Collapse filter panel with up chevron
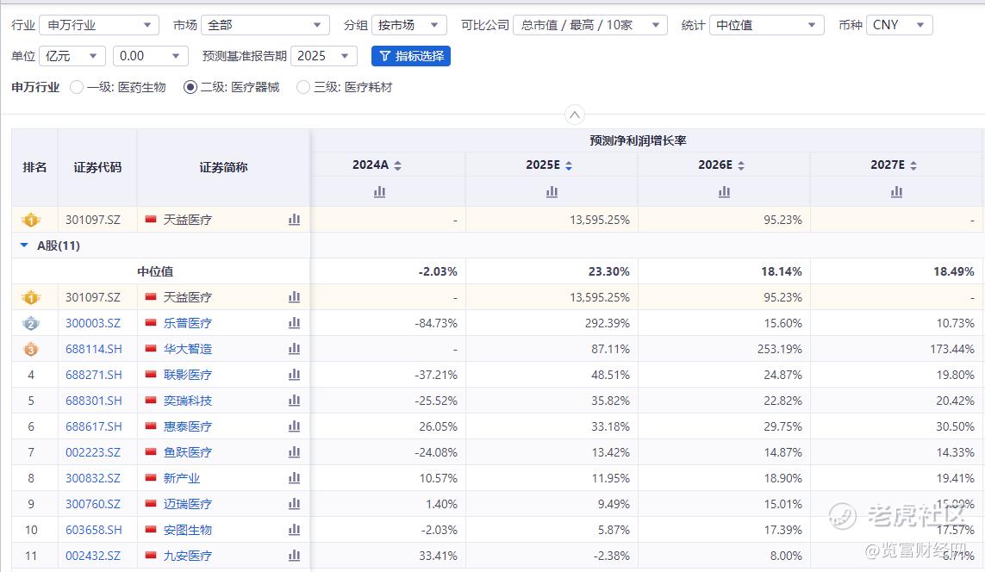The width and height of the screenshot is (985, 572). pos(574,115)
